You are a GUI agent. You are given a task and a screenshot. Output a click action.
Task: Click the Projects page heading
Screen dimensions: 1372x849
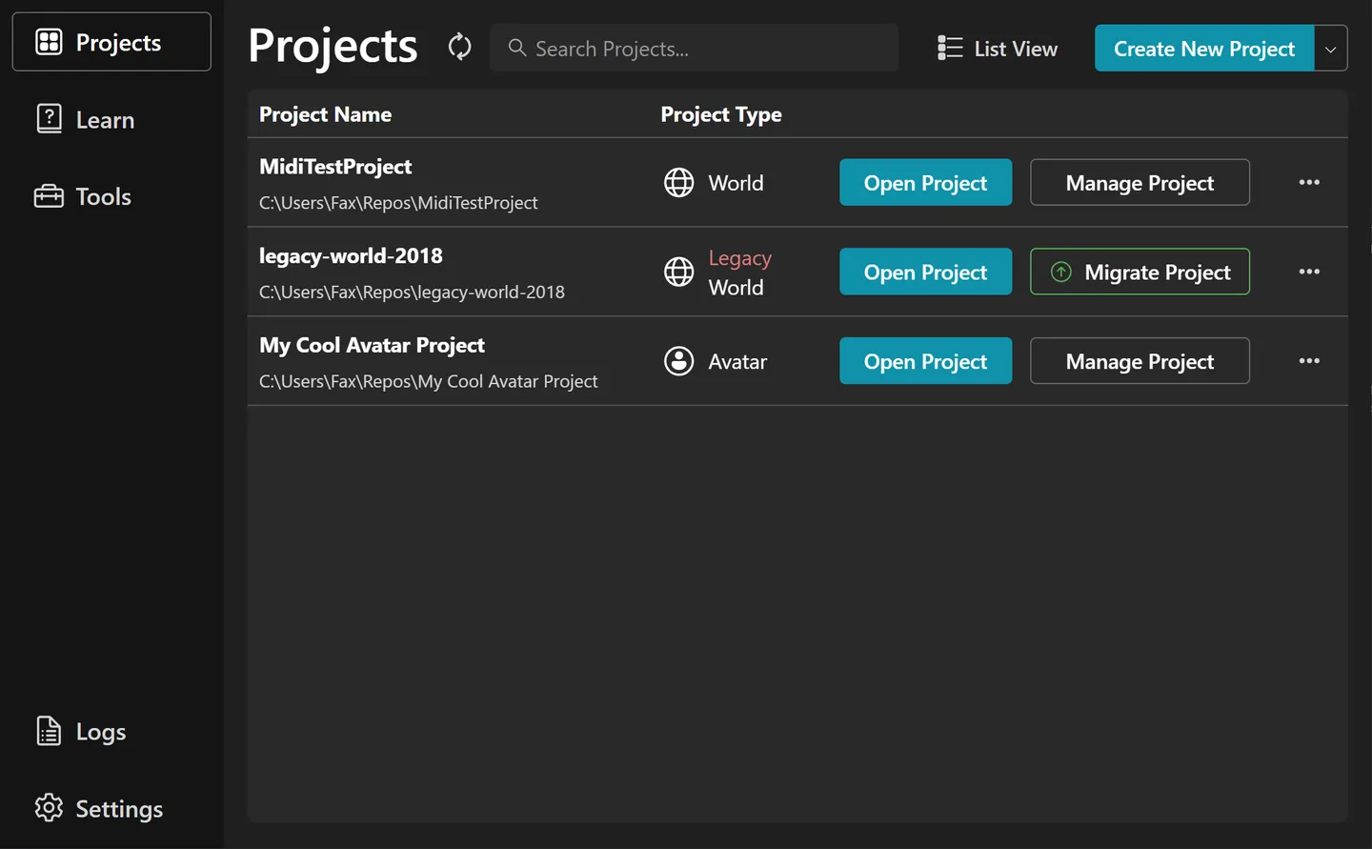[x=333, y=47]
